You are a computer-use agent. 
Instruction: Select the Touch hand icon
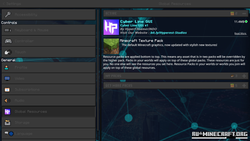8,52
